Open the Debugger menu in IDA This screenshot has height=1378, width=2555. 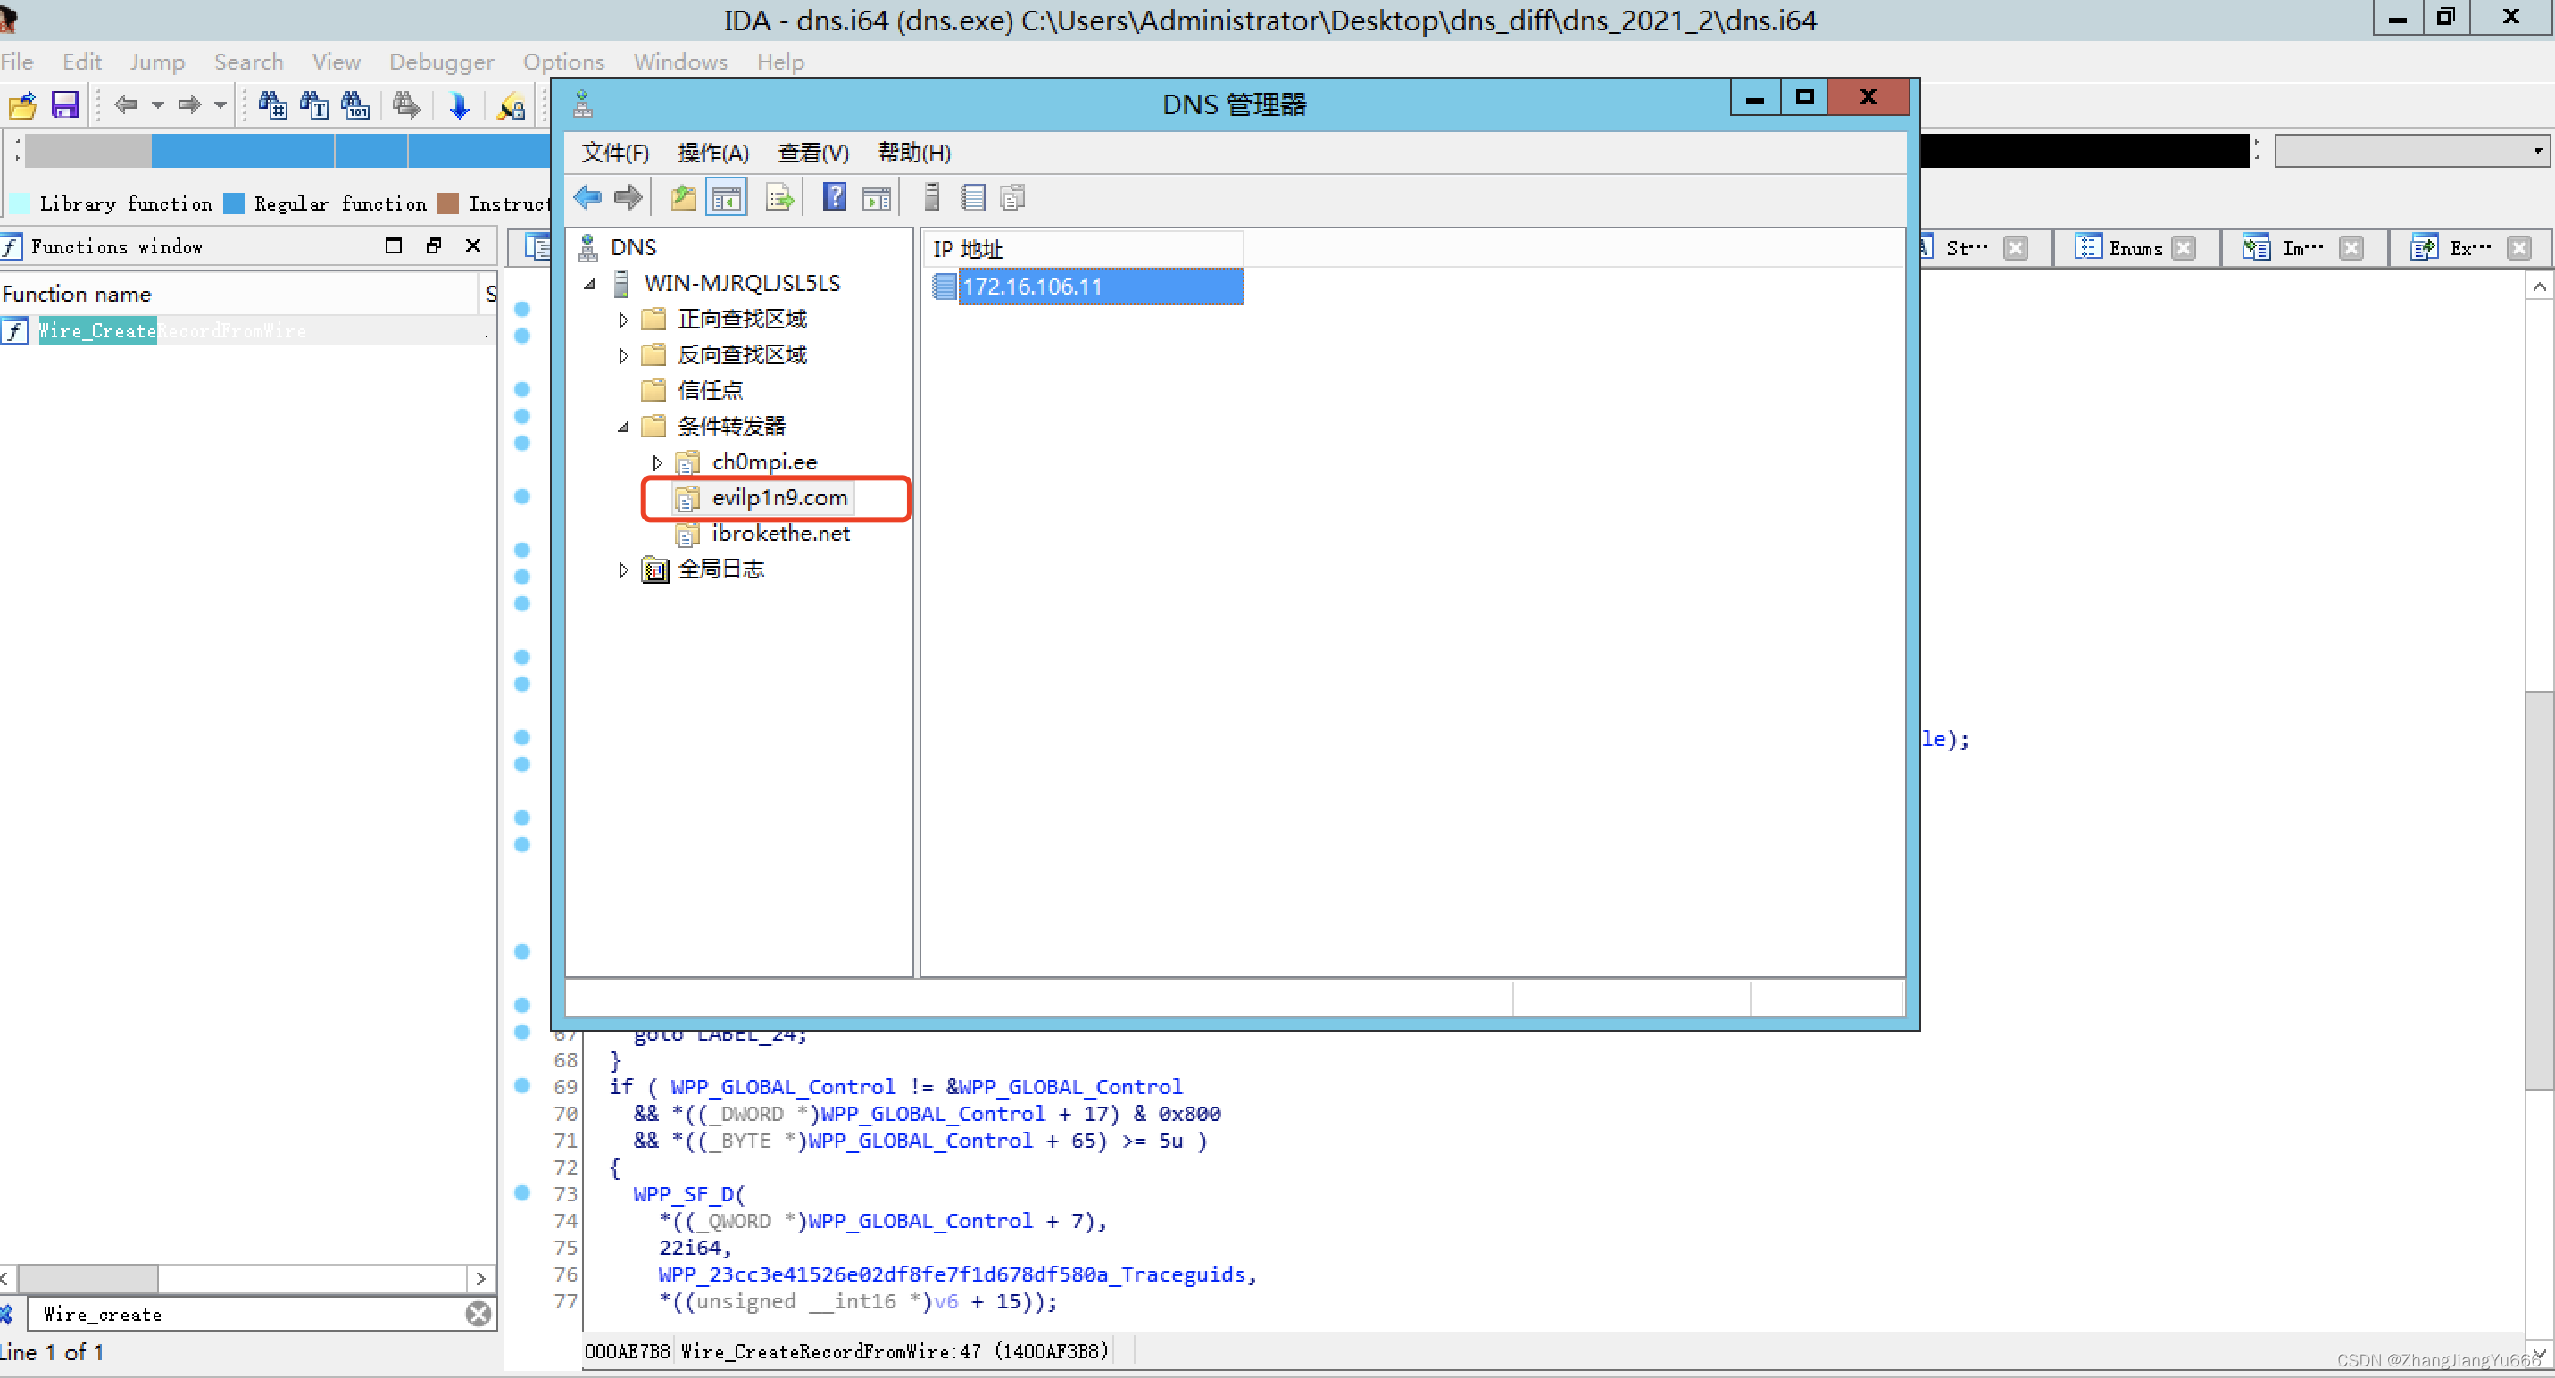click(440, 62)
